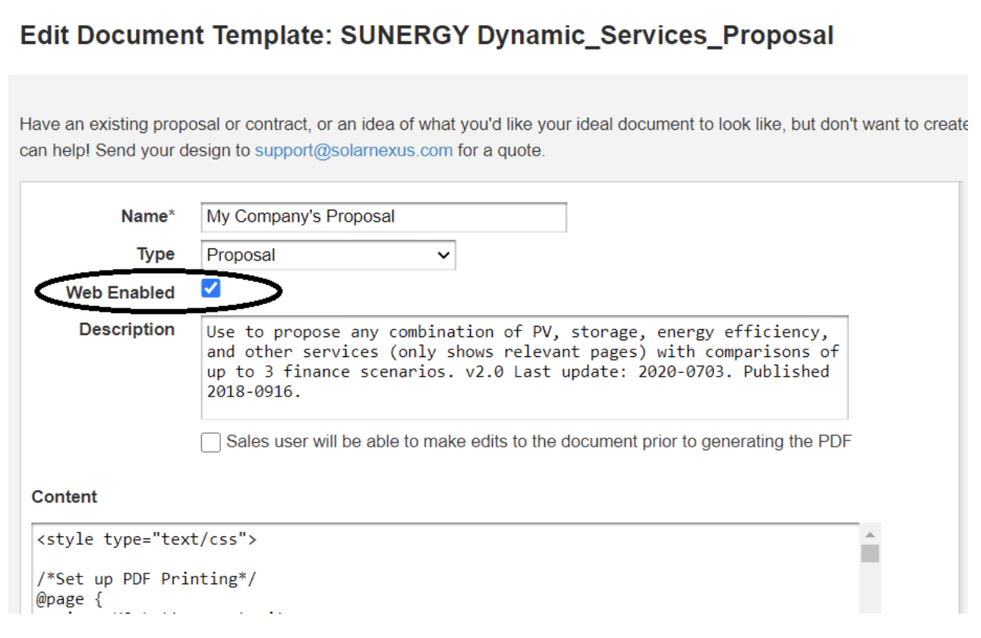Click the sales user edits label text
981x638 pixels.
(x=538, y=441)
